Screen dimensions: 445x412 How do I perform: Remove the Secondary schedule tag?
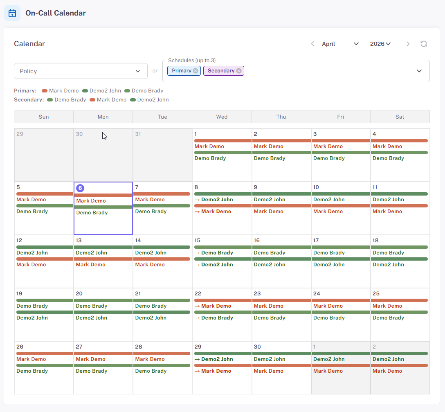tap(239, 71)
